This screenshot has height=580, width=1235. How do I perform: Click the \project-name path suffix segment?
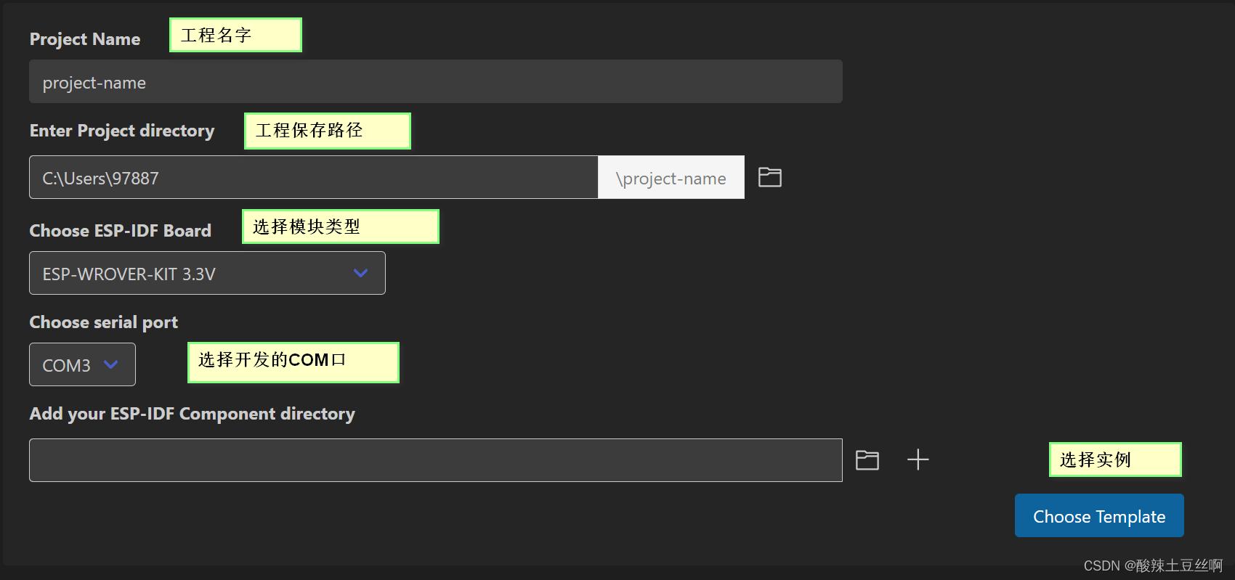click(671, 177)
